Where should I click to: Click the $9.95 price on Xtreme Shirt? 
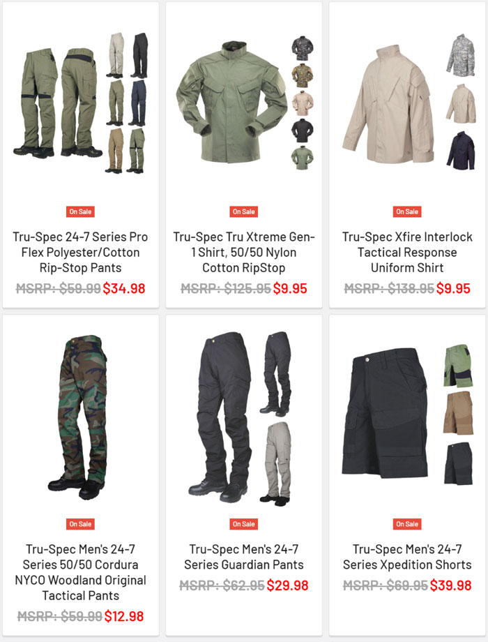[x=290, y=288]
